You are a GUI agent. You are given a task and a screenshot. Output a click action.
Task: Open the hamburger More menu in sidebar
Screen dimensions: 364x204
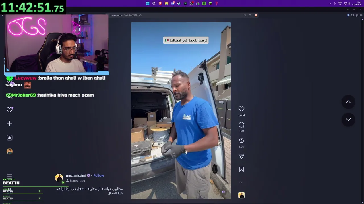[x=9, y=176]
